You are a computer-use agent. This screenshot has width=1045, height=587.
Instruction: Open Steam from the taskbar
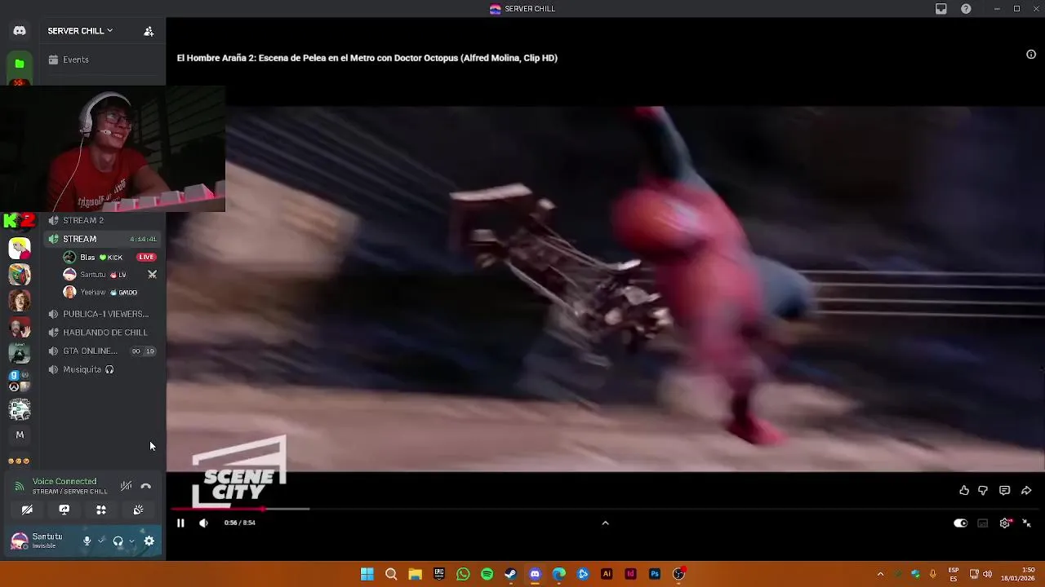(511, 574)
